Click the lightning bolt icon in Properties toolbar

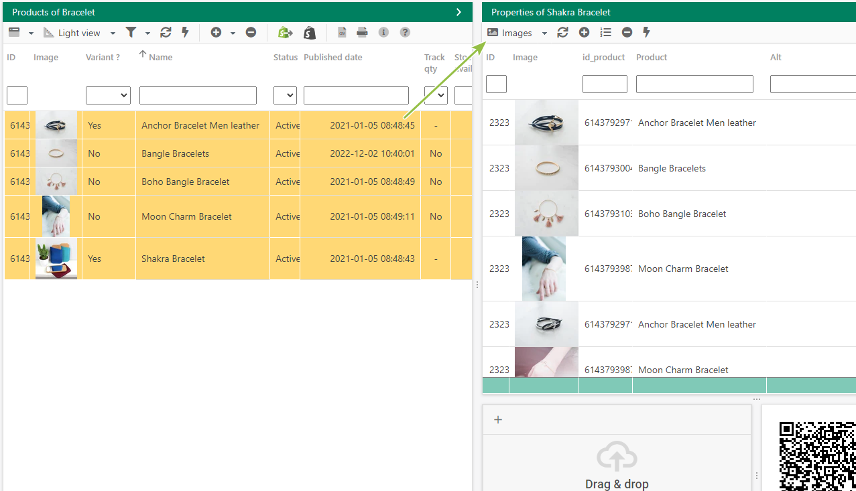point(646,32)
